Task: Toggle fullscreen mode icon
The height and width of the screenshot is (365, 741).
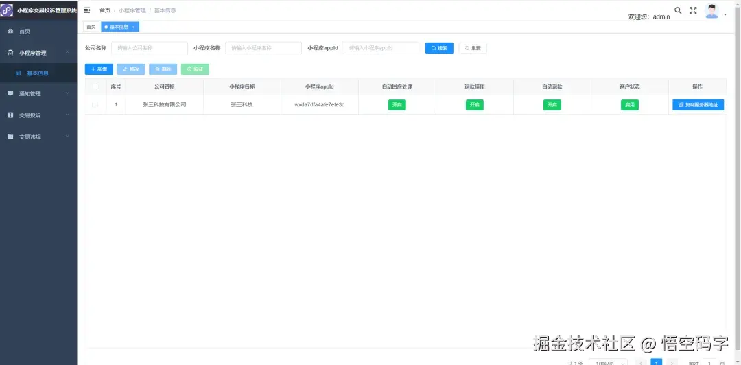Action: tap(693, 10)
